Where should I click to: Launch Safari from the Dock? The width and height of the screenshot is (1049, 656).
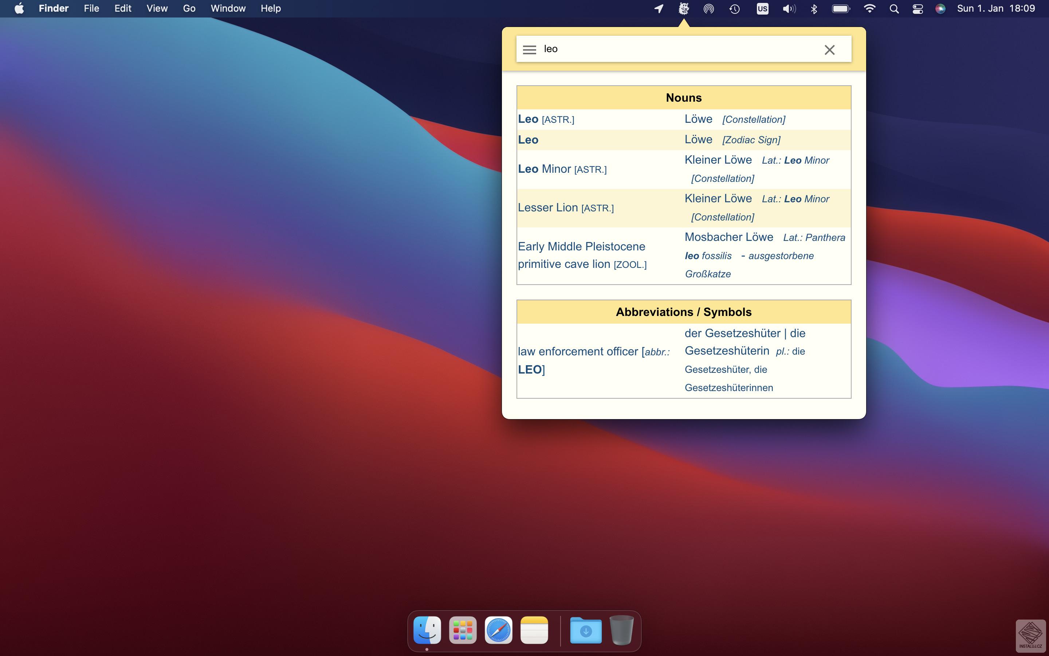(499, 629)
